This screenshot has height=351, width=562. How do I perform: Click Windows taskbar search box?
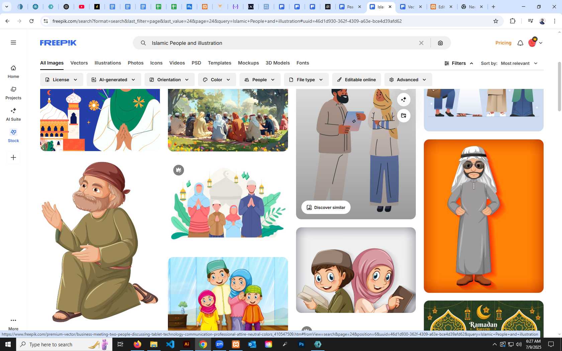point(64,344)
